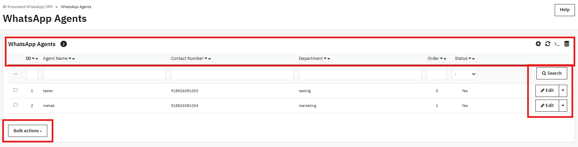Tick the checkbox for agent mehak
The height and width of the screenshot is (147, 578).
(x=16, y=105)
